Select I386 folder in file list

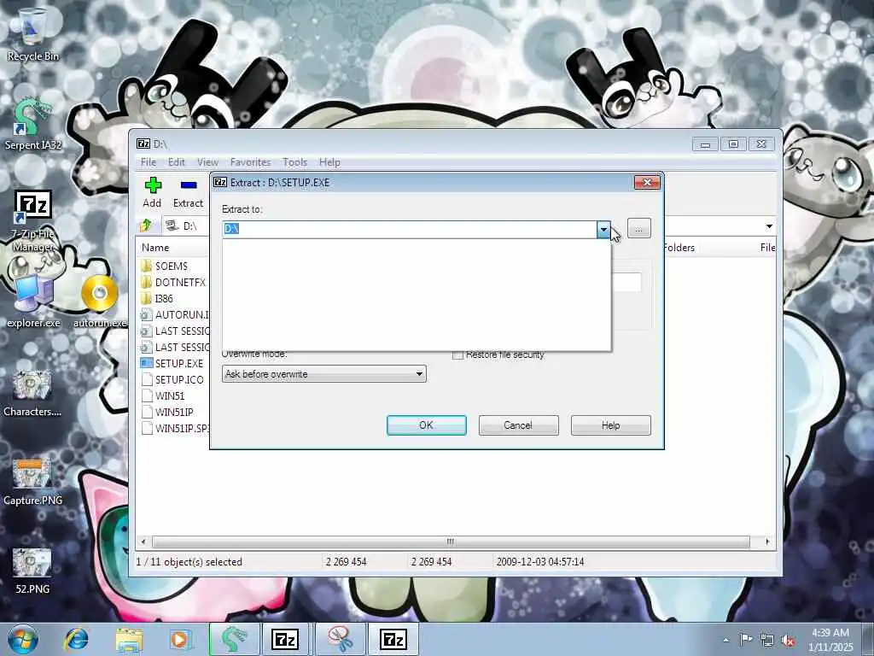[x=164, y=298]
